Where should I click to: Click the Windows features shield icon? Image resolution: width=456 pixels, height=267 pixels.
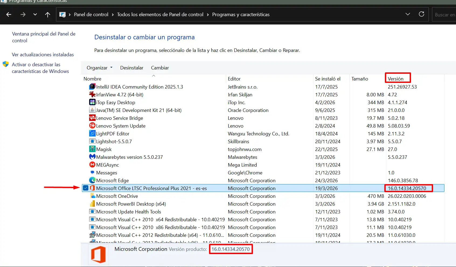point(6,64)
